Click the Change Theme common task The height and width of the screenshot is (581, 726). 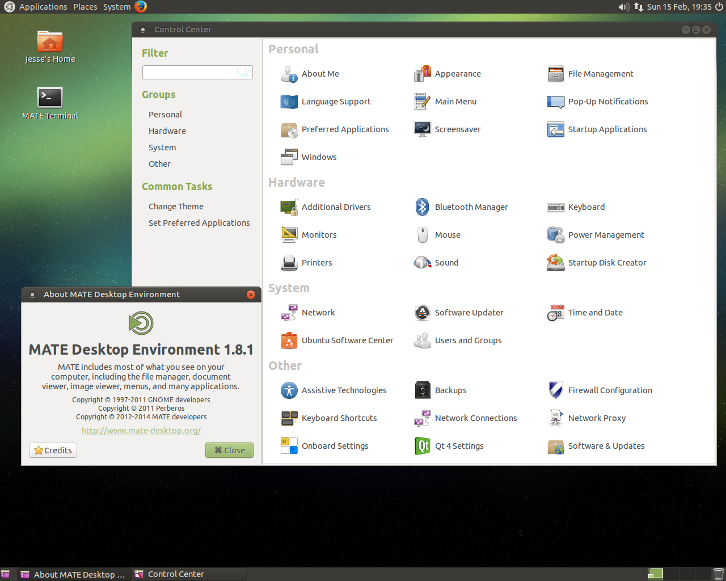tap(176, 207)
